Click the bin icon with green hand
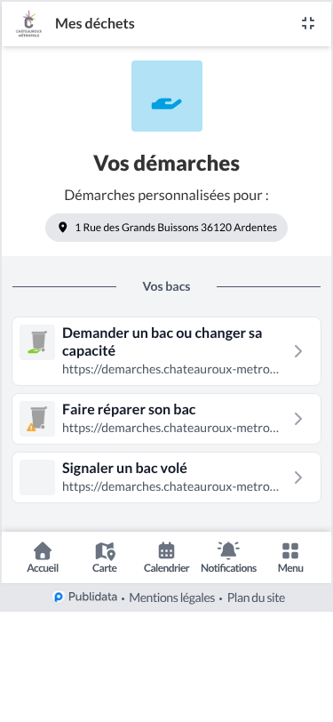Image resolution: width=333 pixels, height=722 pixels. click(x=37, y=342)
